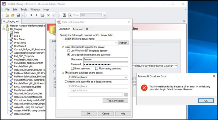Click the New file toolbar icon
The width and height of the screenshot is (218, 120).
(x=8, y=15)
